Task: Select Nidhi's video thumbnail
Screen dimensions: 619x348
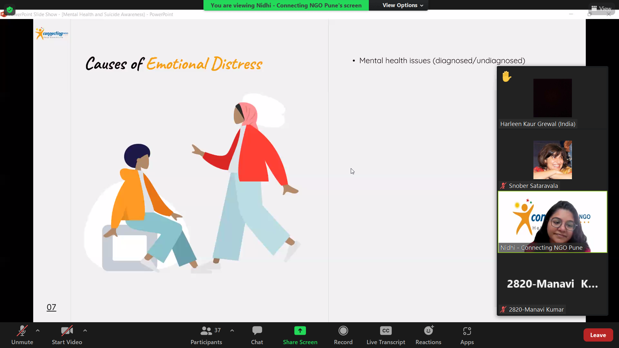Action: [552, 222]
